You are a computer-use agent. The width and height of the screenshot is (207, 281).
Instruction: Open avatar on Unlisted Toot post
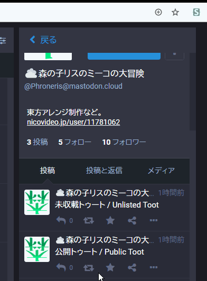37,202
